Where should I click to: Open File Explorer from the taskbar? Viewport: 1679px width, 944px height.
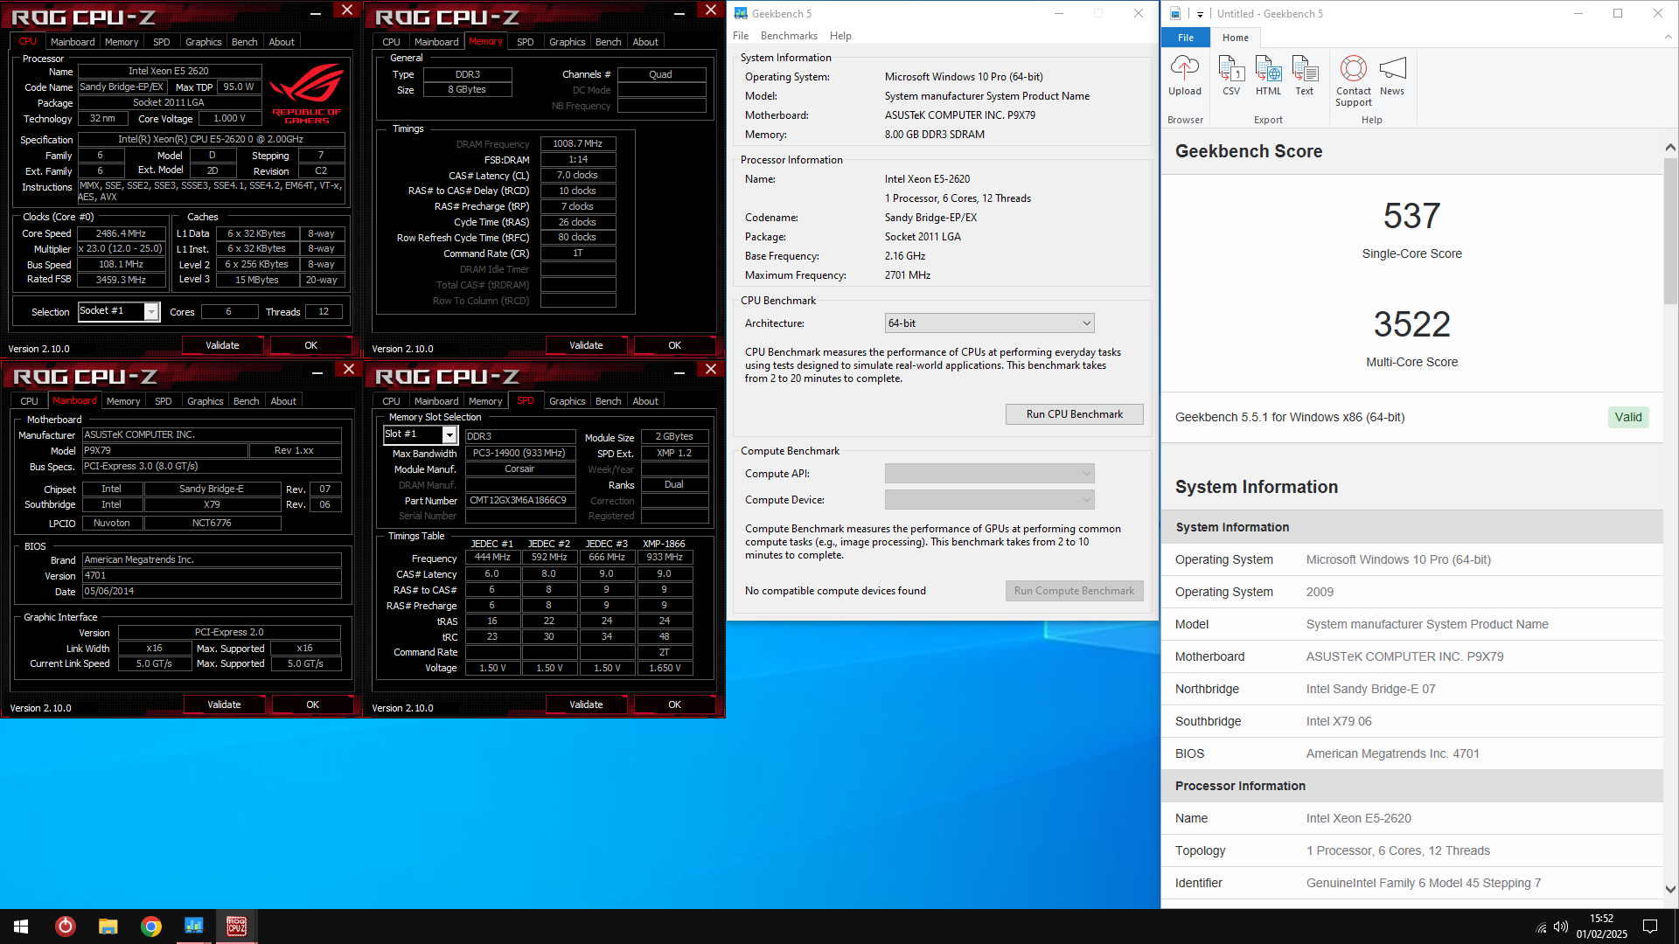point(108,927)
